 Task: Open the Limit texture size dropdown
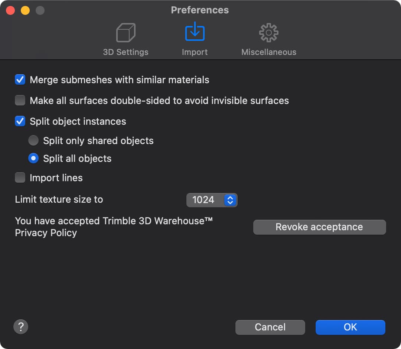pyautogui.click(x=212, y=200)
